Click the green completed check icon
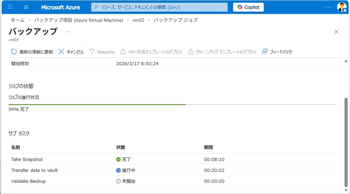This screenshot has width=350, height=194. point(118,159)
